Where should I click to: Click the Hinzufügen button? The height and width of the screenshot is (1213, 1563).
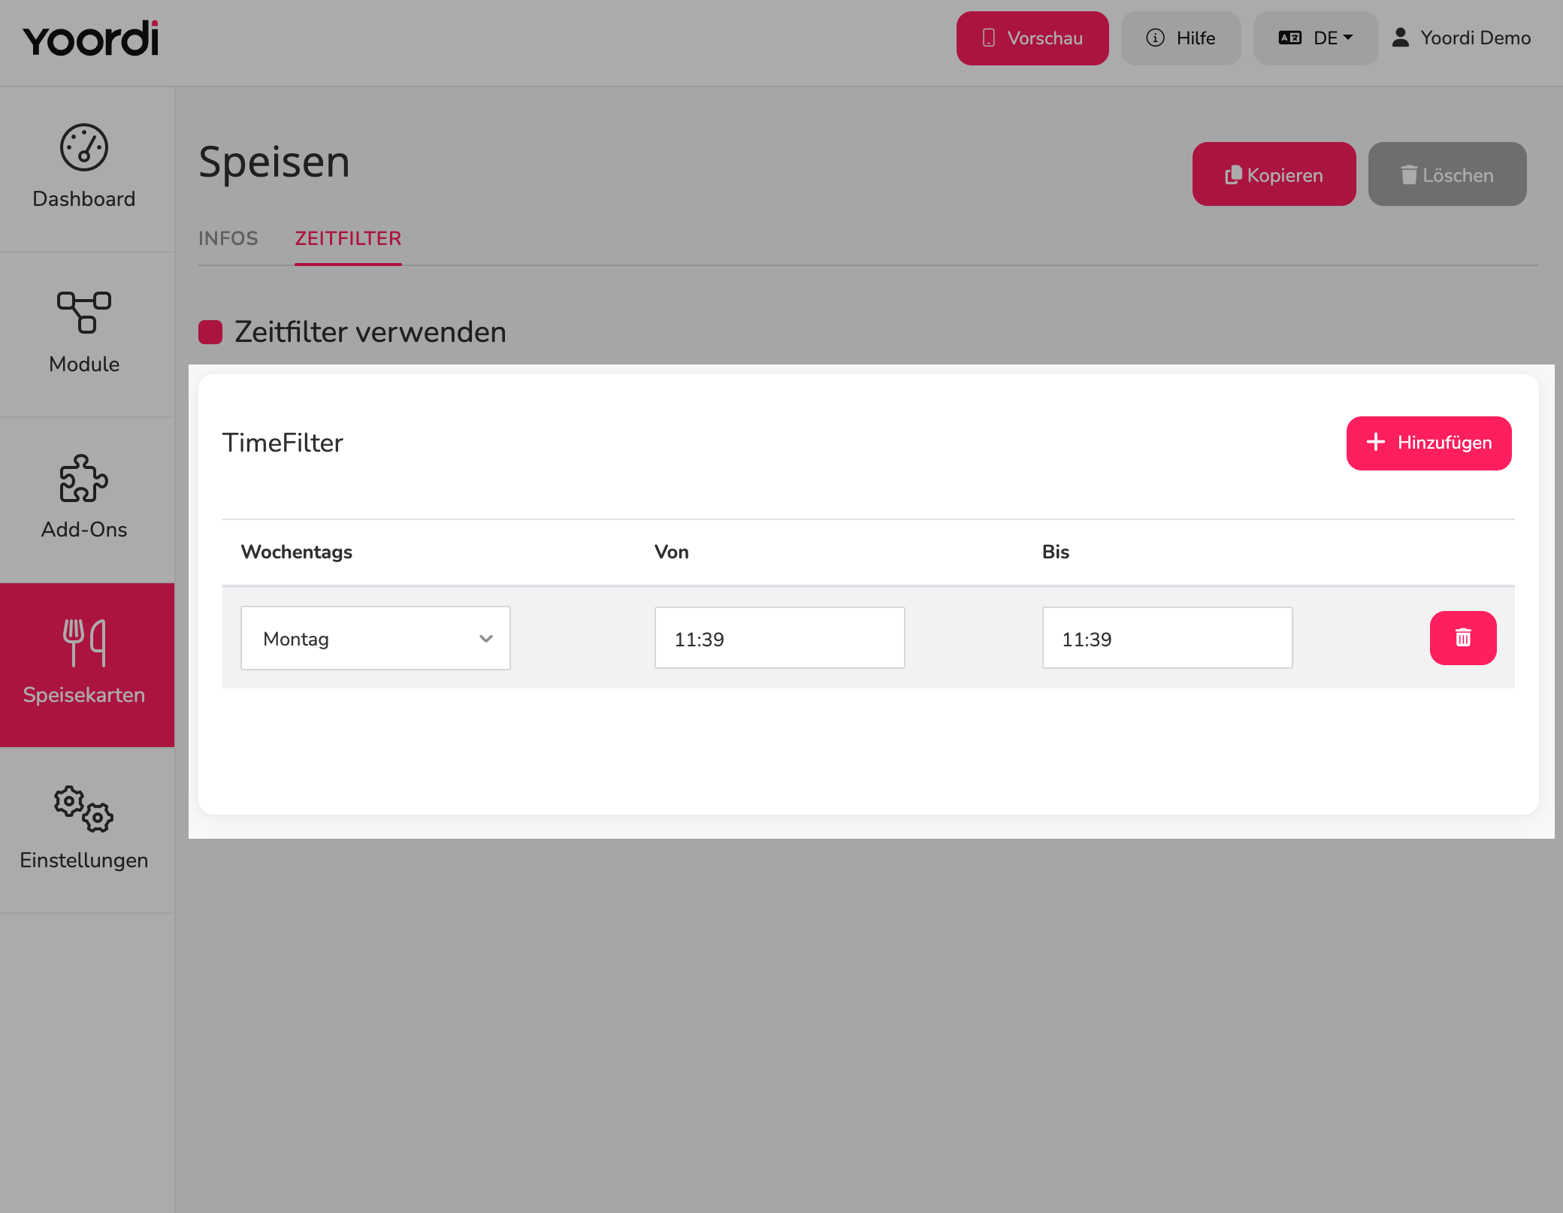click(1429, 443)
